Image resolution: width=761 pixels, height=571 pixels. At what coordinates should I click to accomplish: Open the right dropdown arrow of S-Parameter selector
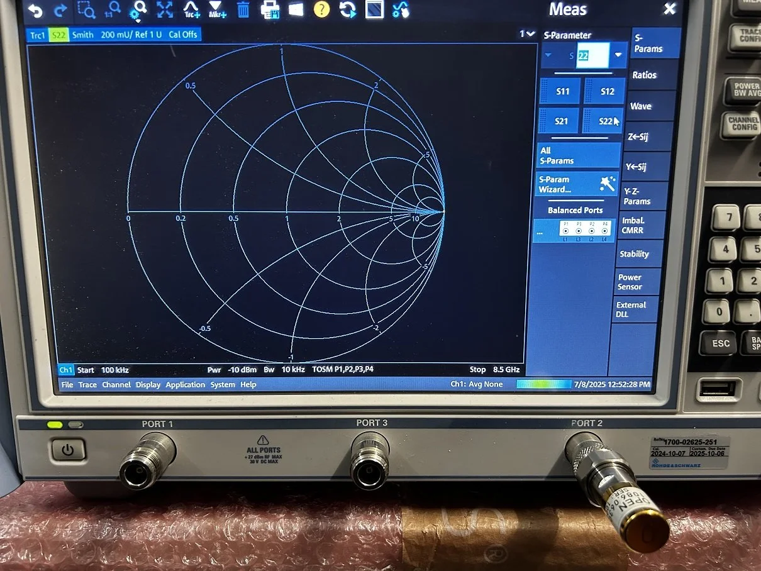point(618,55)
